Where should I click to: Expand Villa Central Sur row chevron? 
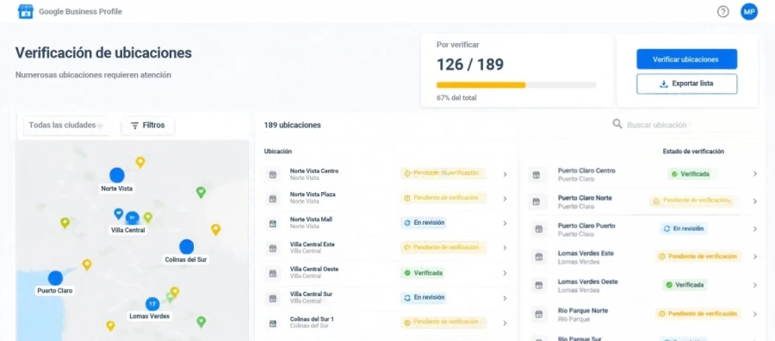pos(505,299)
